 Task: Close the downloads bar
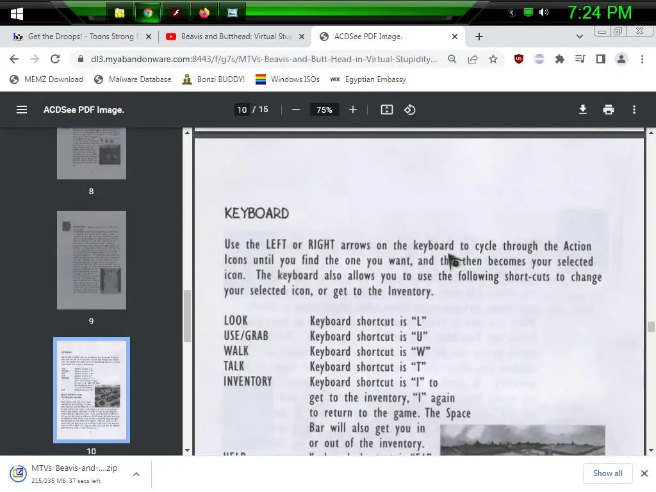644,473
